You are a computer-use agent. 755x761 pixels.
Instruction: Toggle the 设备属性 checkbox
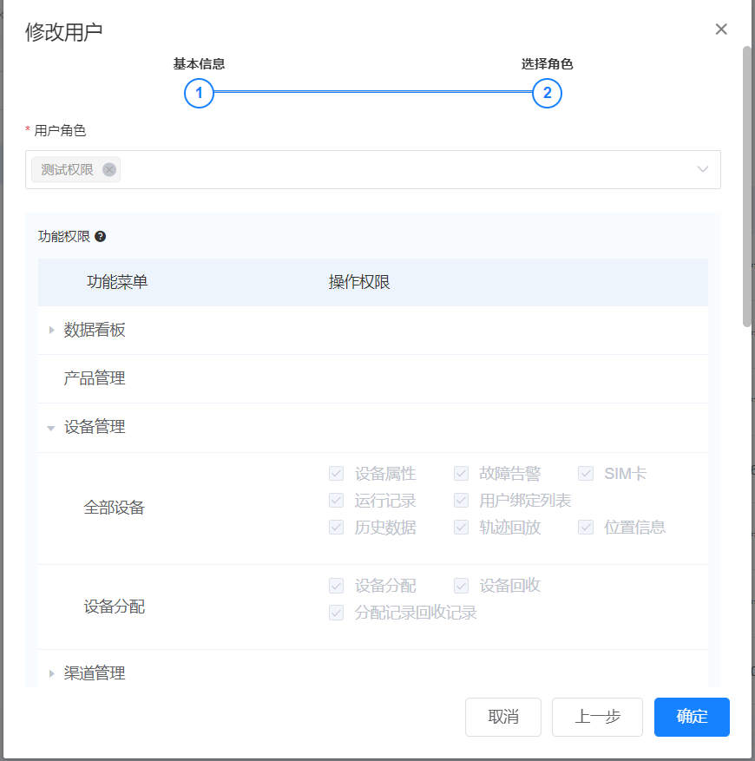click(x=336, y=474)
